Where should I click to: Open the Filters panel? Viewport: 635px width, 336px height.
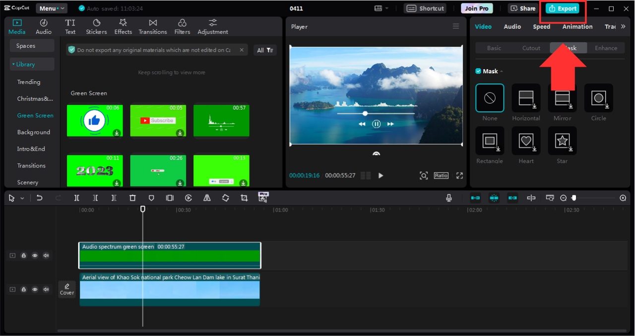(182, 27)
